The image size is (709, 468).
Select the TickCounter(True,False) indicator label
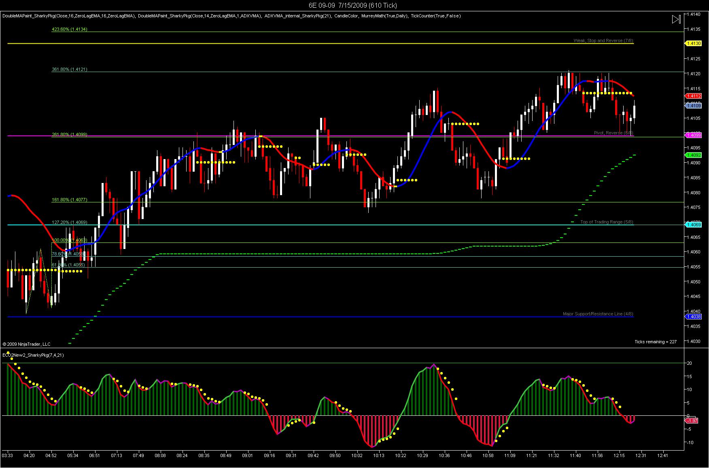pos(435,16)
